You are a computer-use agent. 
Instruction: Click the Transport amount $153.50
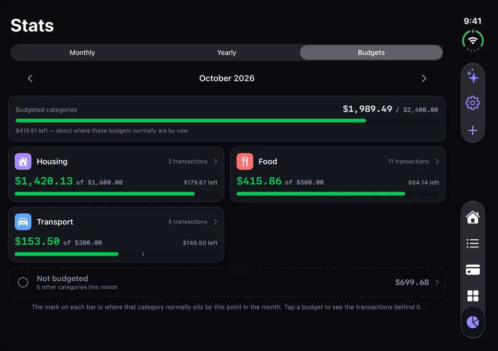[37, 242]
